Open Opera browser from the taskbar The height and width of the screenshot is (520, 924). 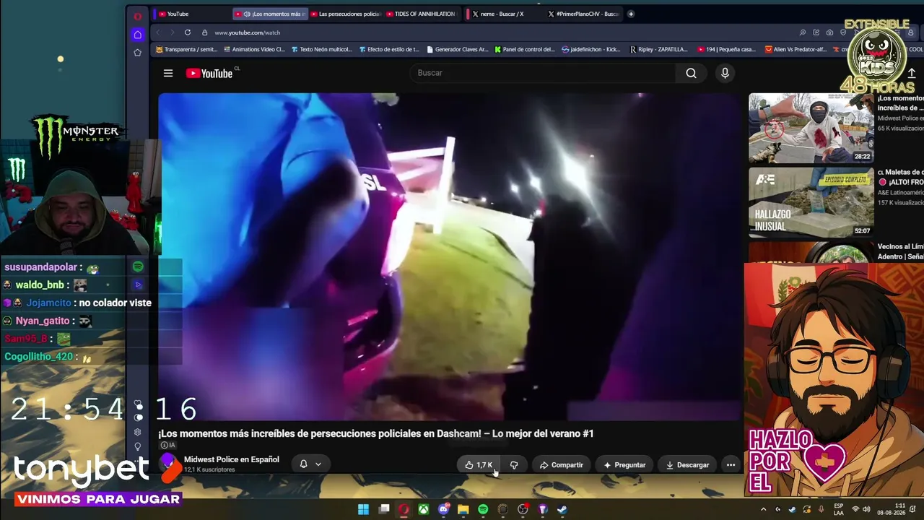404,509
